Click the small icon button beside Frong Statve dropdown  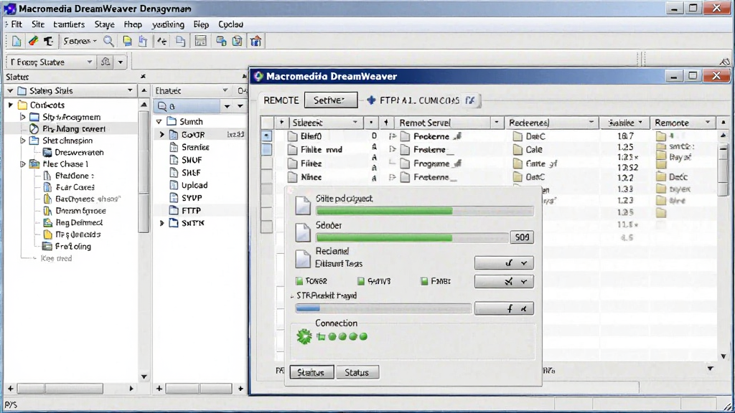point(106,62)
